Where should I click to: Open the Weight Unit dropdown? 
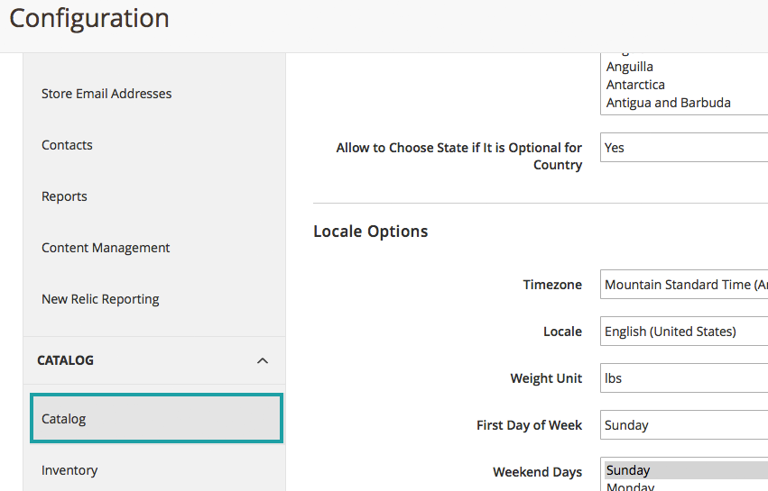click(x=683, y=378)
